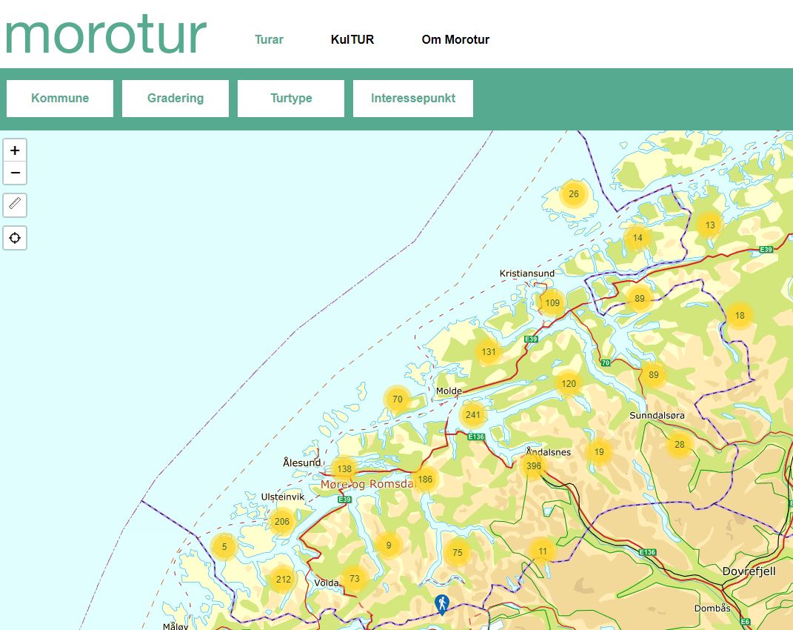Select the 109 cluster by Kristiansund
The image size is (793, 630).
552,303
